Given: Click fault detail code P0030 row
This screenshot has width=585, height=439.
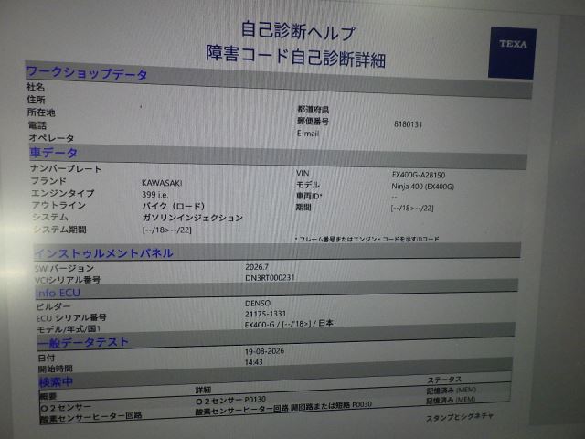Looking at the screenshot, I should (283, 408).
